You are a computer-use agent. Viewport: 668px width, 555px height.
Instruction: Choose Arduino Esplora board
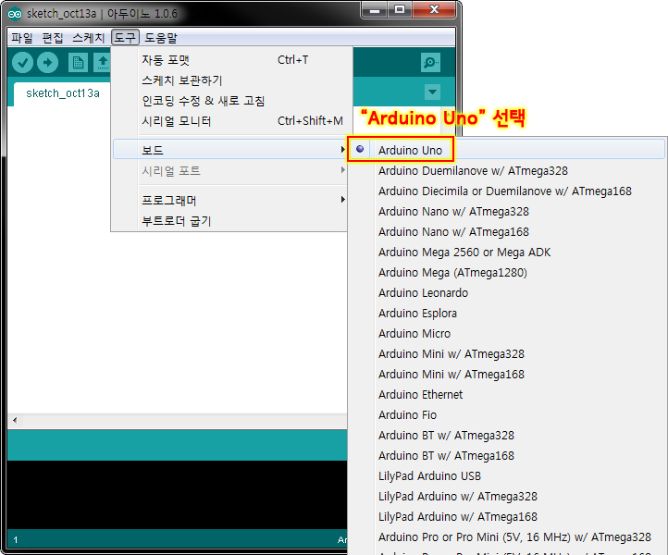pos(417,313)
